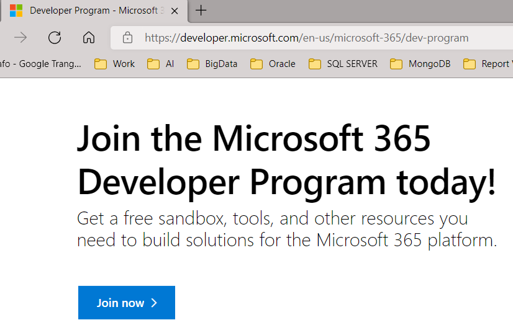
Task: Click the Join now button
Action: pyautogui.click(x=127, y=303)
